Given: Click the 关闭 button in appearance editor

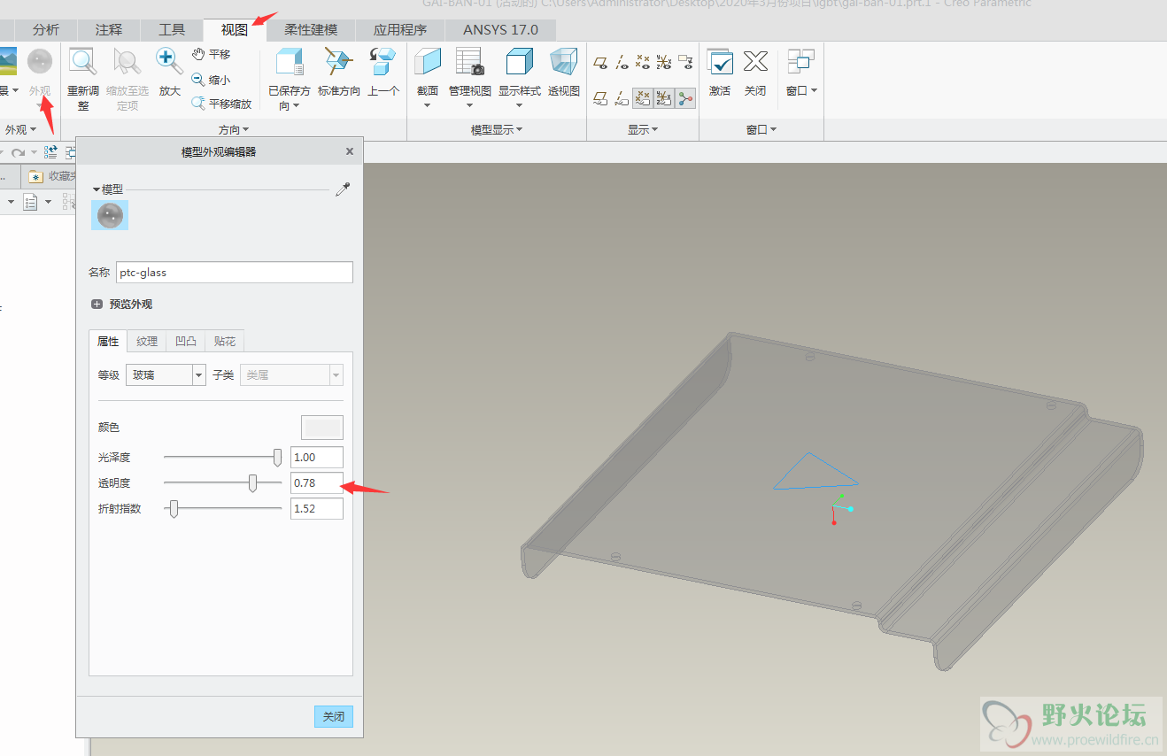Looking at the screenshot, I should point(334,716).
